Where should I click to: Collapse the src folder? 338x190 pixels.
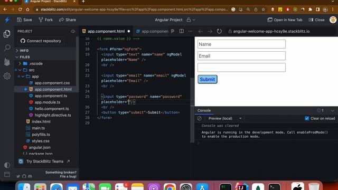click(29, 70)
